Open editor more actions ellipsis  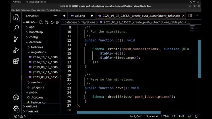[x=196, y=16]
